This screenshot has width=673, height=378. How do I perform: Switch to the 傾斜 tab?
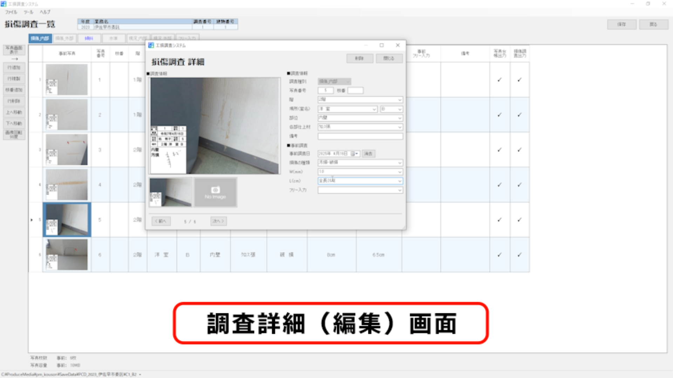point(89,38)
